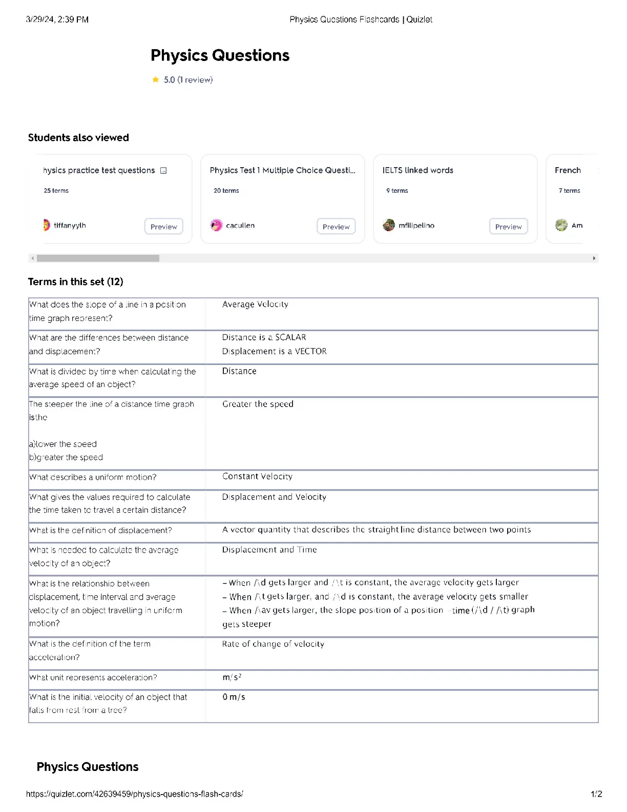This screenshot has height=812, width=627.
Task: Open the IELTS linked words card title
Action: [417, 170]
